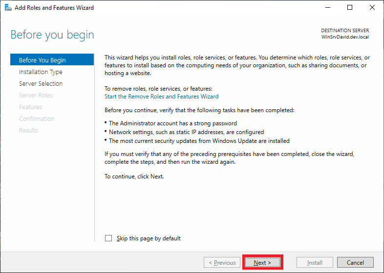Click the WinSrvDavid.dev.local destination server name
The height and width of the screenshot is (273, 384).
[x=345, y=37]
